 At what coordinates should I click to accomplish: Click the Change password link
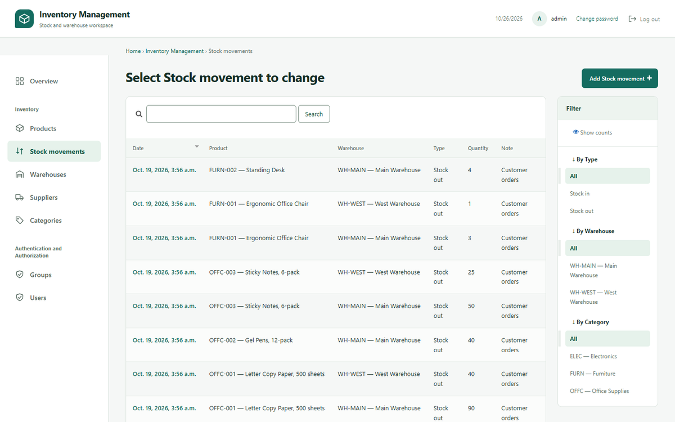pyautogui.click(x=597, y=19)
